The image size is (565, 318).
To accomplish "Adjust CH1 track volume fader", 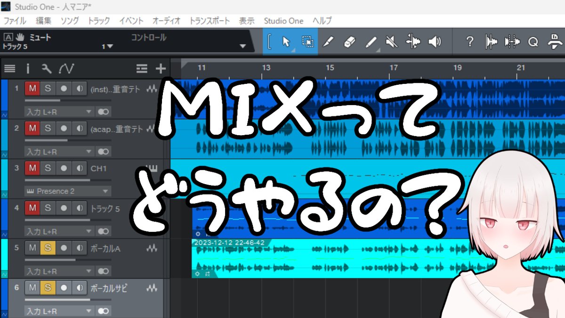I will pos(68,180).
